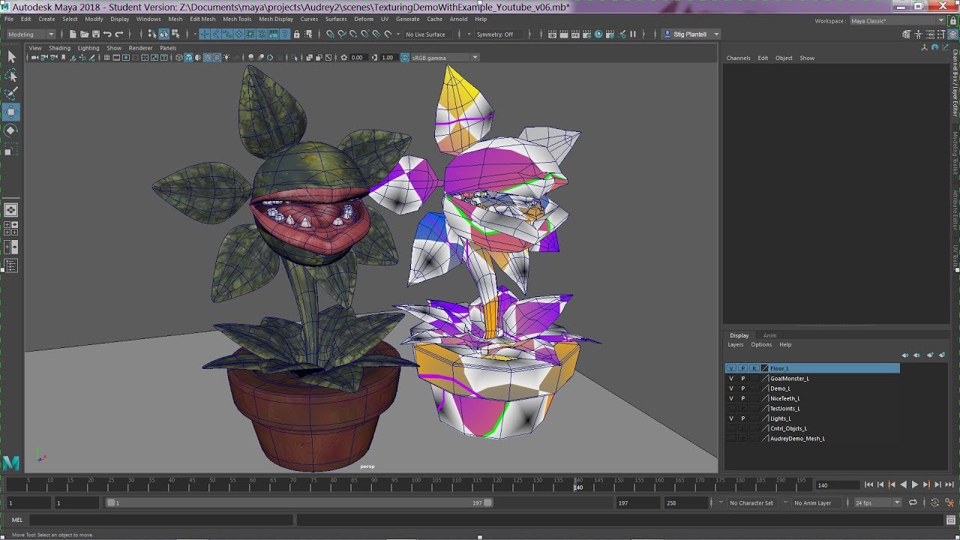The width and height of the screenshot is (960, 540).
Task: Toggle playback P box for Floor_L layer
Action: coord(743,368)
